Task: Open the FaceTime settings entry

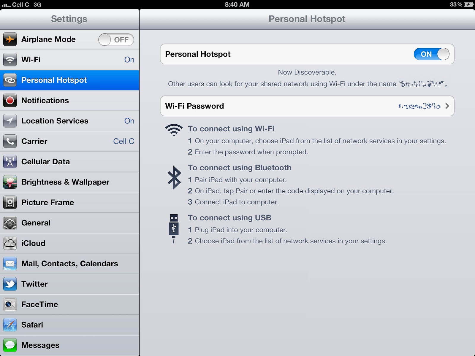Action: tap(69, 304)
